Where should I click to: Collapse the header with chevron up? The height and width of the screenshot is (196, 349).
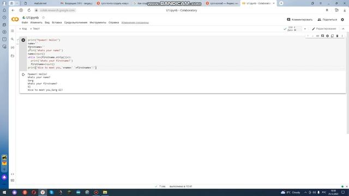(x=343, y=29)
